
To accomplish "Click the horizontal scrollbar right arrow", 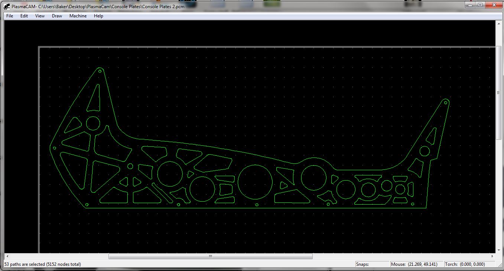I will pos(492,256).
